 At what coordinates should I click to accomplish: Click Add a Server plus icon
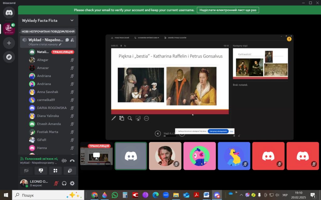(x=9, y=43)
